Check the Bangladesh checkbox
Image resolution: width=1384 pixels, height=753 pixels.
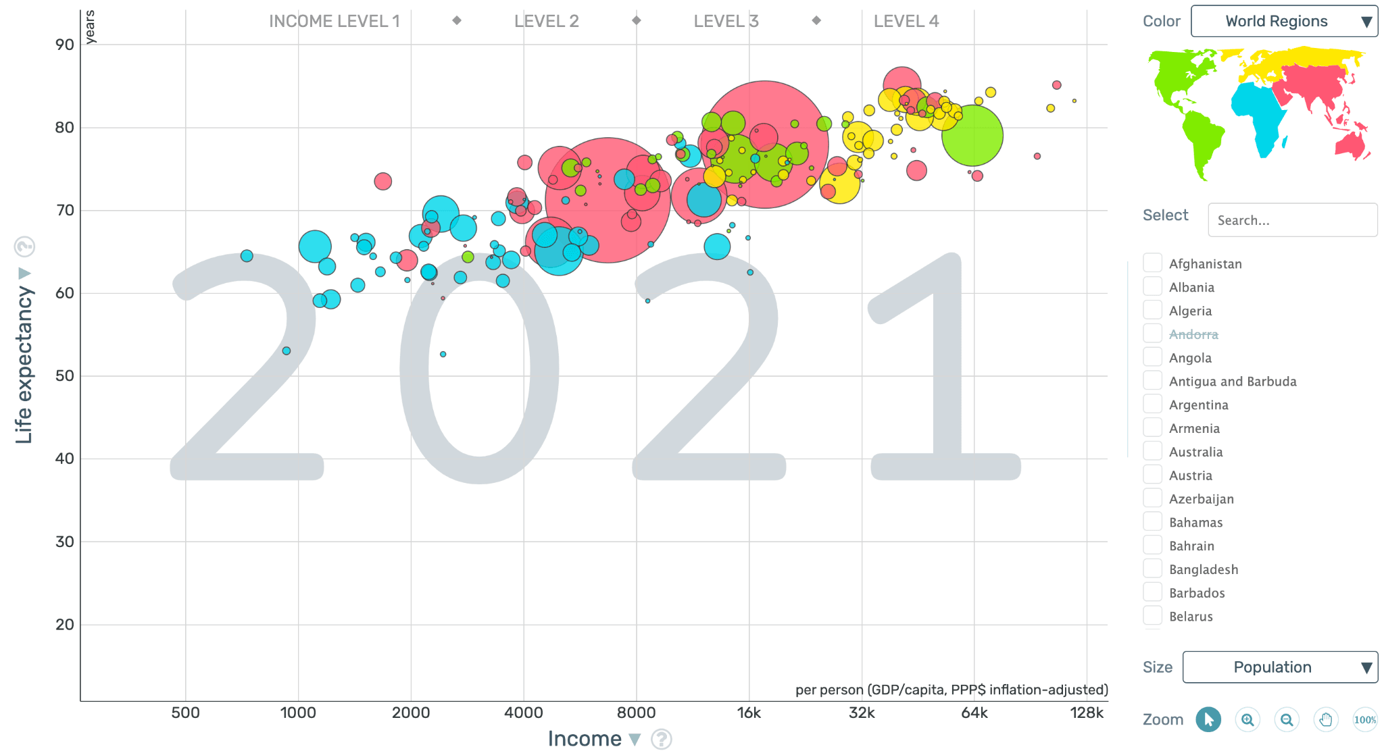tap(1152, 569)
